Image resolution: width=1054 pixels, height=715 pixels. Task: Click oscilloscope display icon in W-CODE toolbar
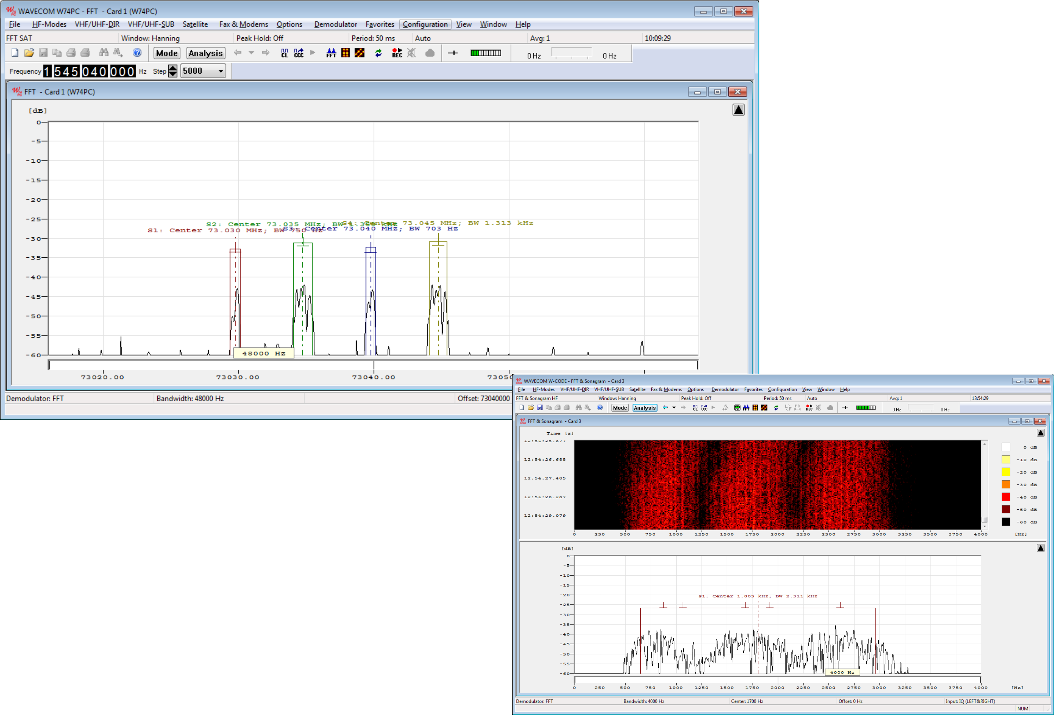pyautogui.click(x=737, y=408)
